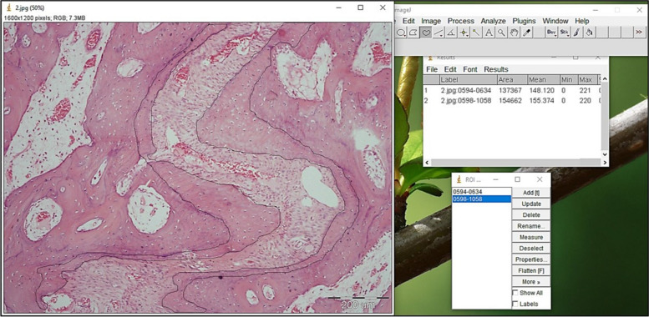Open the More Tools >> menu
This screenshot has width=649, height=317.
[639, 33]
